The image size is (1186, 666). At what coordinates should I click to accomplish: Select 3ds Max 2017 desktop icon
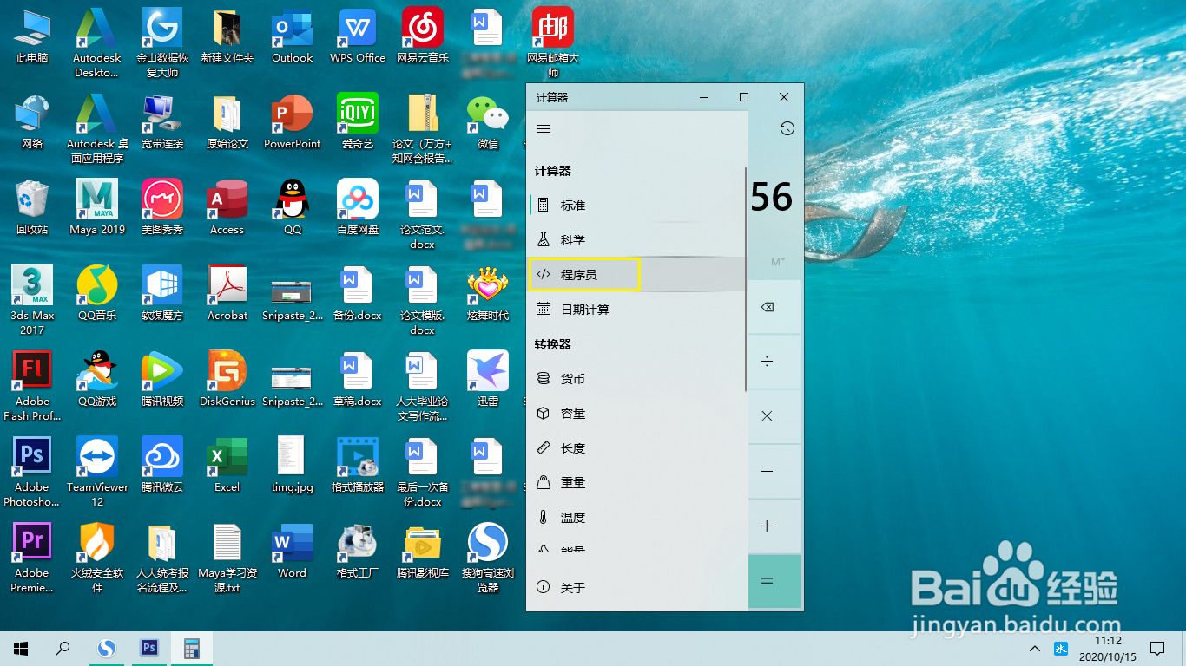click(32, 301)
